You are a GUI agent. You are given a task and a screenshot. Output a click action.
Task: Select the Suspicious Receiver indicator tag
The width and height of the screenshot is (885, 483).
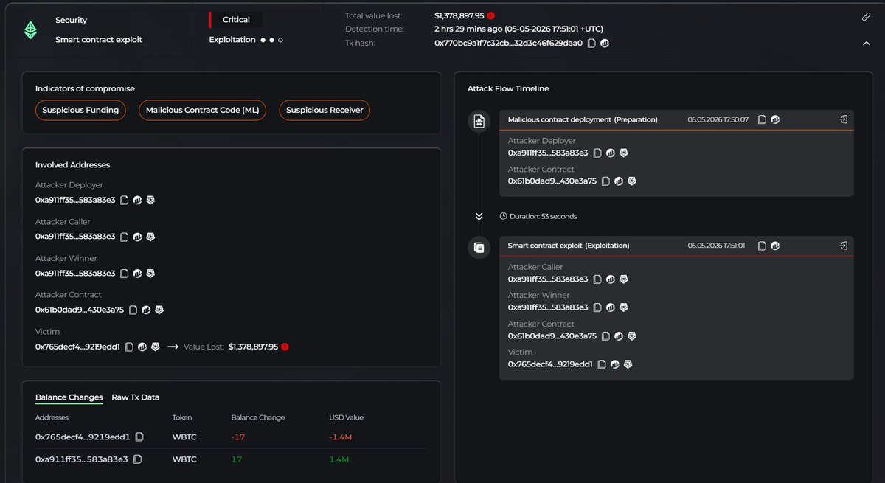coord(324,110)
